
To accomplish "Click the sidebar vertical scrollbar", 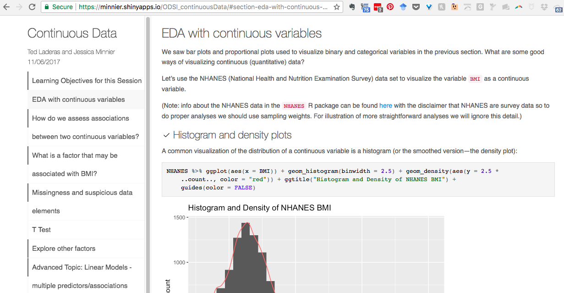I will (x=148, y=154).
